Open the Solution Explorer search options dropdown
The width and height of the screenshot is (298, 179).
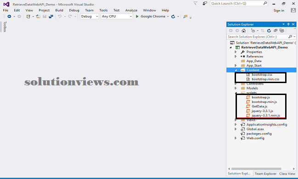pyautogui.click(x=294, y=37)
